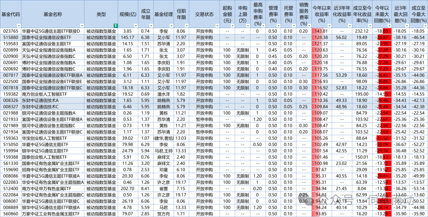Open the 管理费率(%) filter dropdown
This screenshot has height=217, width=428.
click(278, 26)
